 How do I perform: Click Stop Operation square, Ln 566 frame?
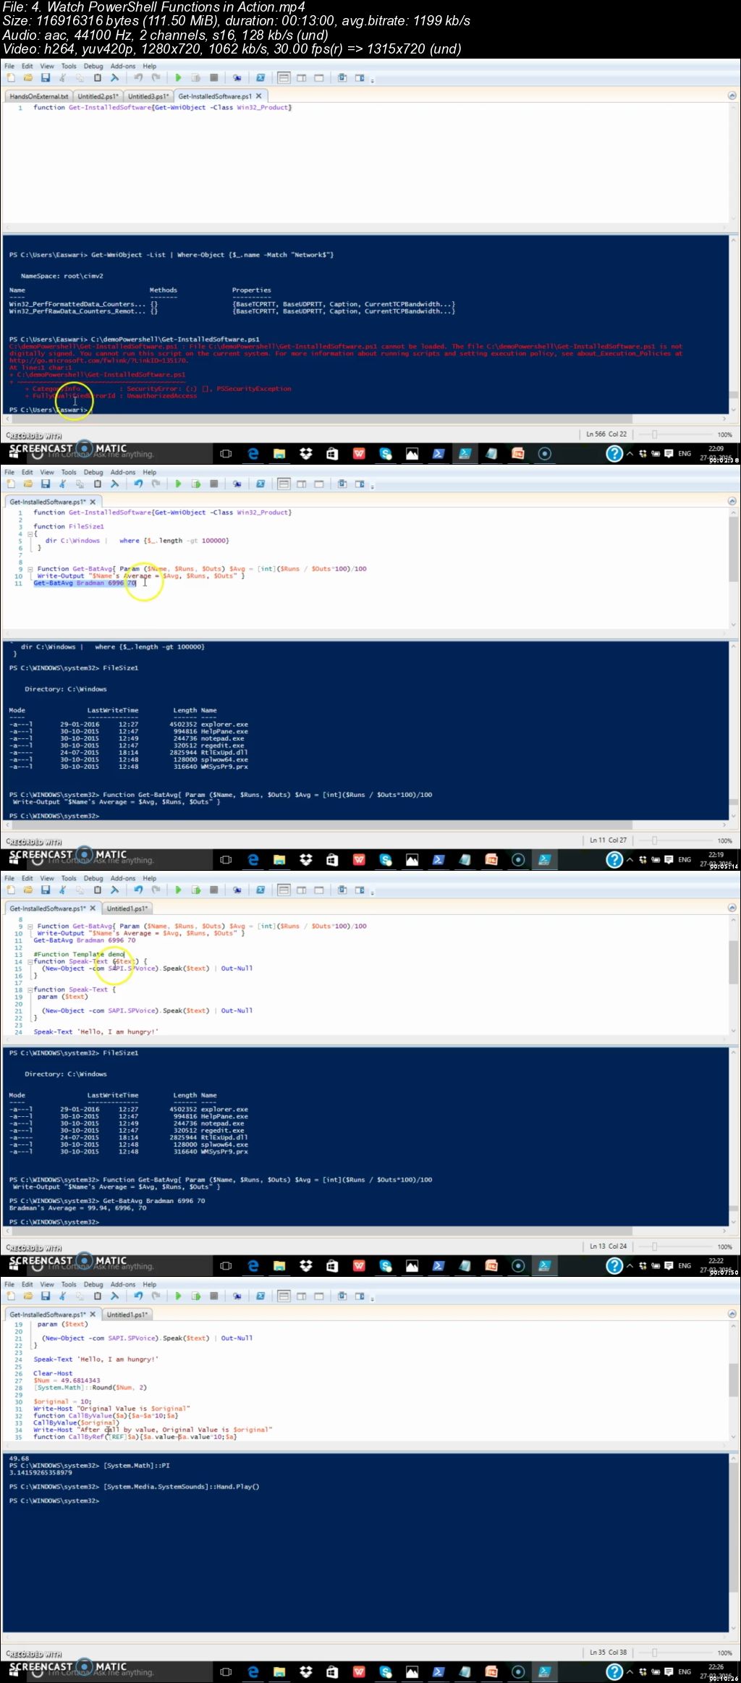(x=213, y=77)
